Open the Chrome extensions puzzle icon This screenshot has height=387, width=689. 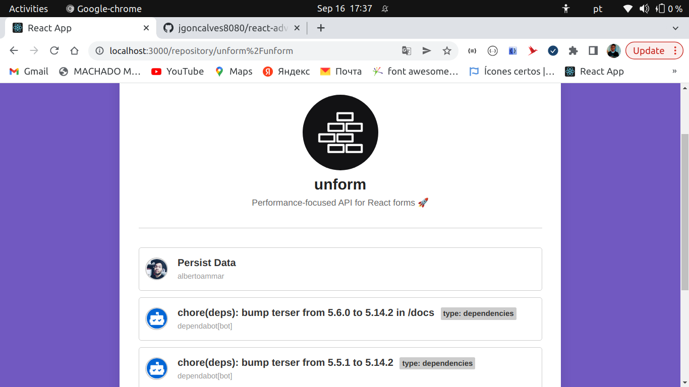point(573,51)
